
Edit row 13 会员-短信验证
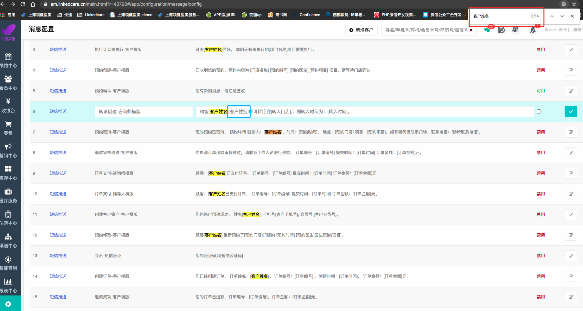(x=571, y=256)
